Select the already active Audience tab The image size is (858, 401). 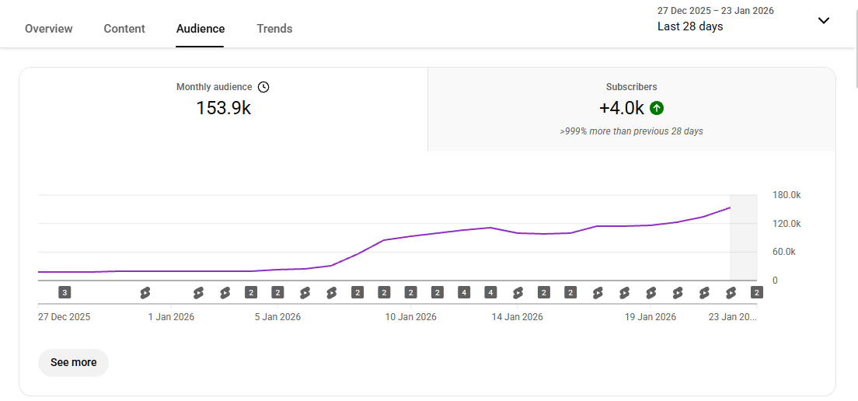point(201,29)
